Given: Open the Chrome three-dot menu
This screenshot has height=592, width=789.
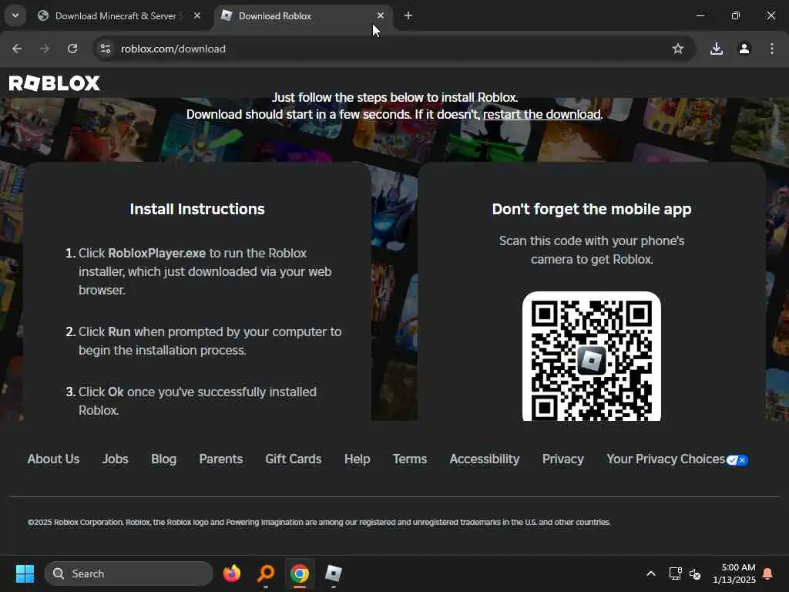Looking at the screenshot, I should point(772,49).
